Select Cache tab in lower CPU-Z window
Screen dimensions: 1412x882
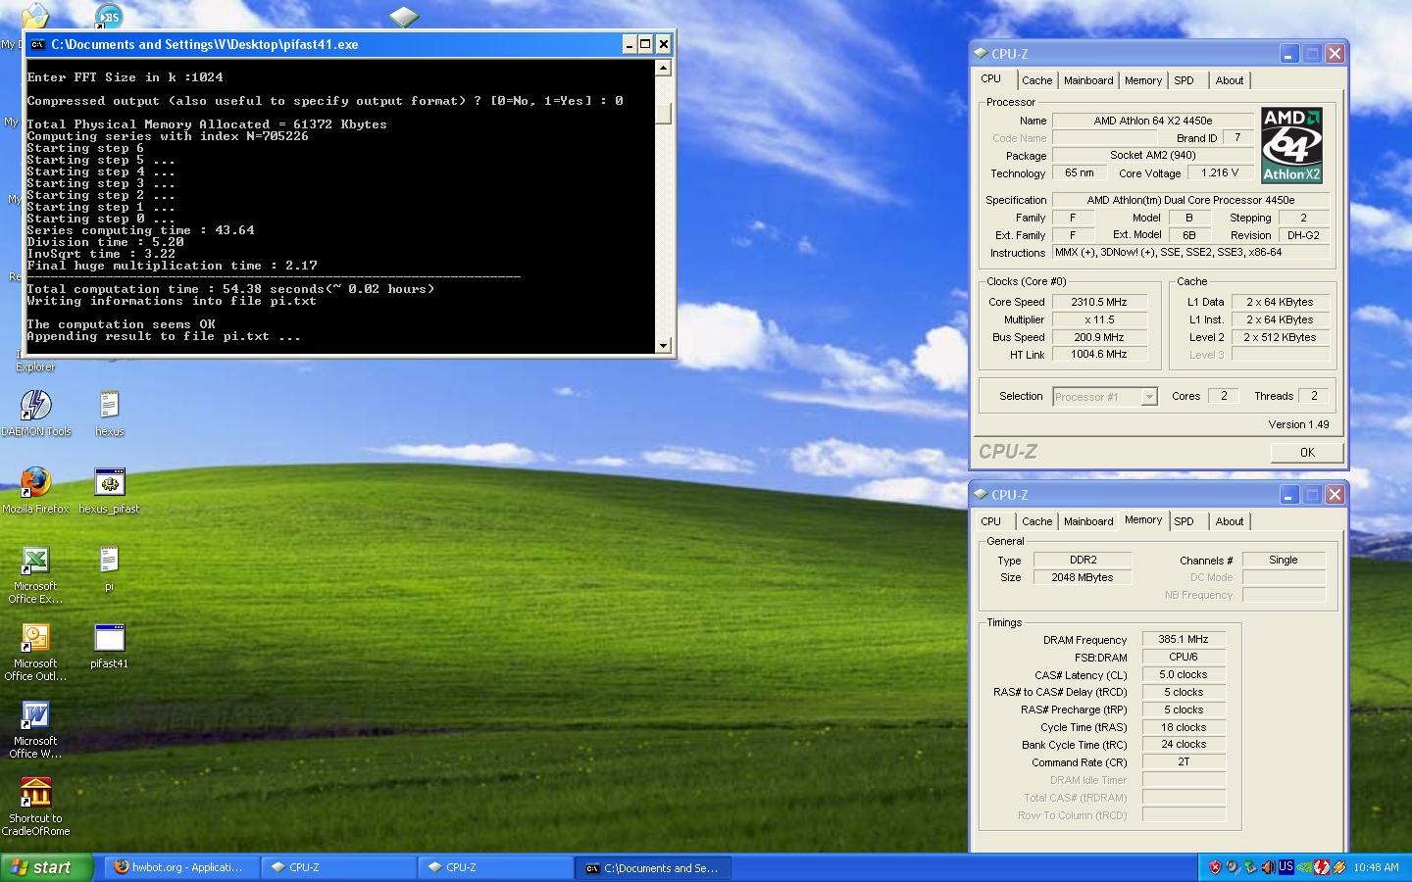click(x=1036, y=521)
